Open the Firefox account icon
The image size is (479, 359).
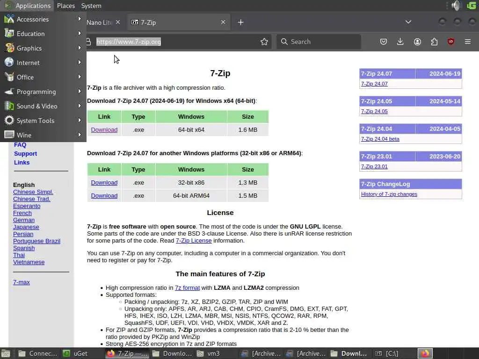(417, 42)
